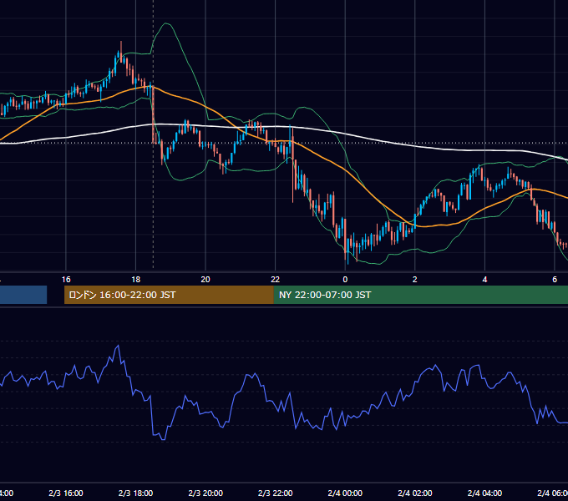568x501 pixels.
Task: Select the NY 22:00-07:00 JST session bar
Action: point(420,295)
